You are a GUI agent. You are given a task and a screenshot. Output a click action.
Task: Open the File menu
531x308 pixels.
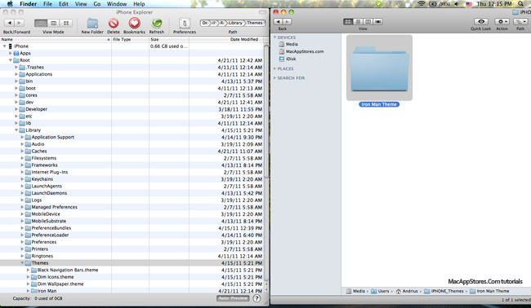point(47,4)
